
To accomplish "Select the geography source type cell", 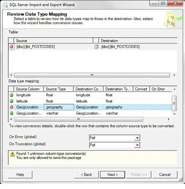I will click(x=59, y=107).
